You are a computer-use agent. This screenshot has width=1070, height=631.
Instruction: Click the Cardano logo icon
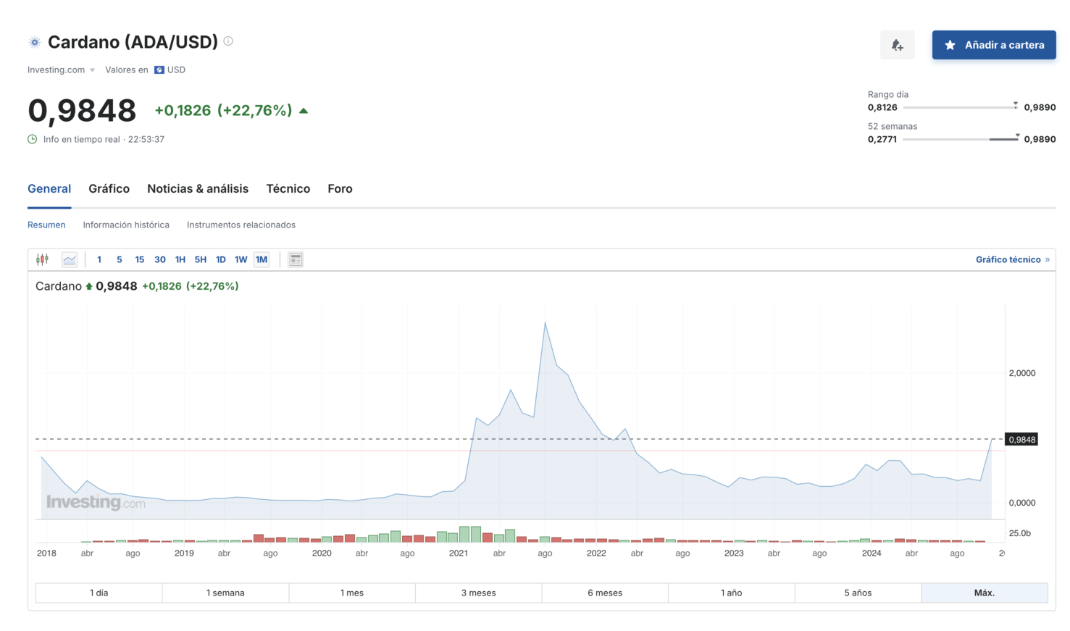[35, 42]
